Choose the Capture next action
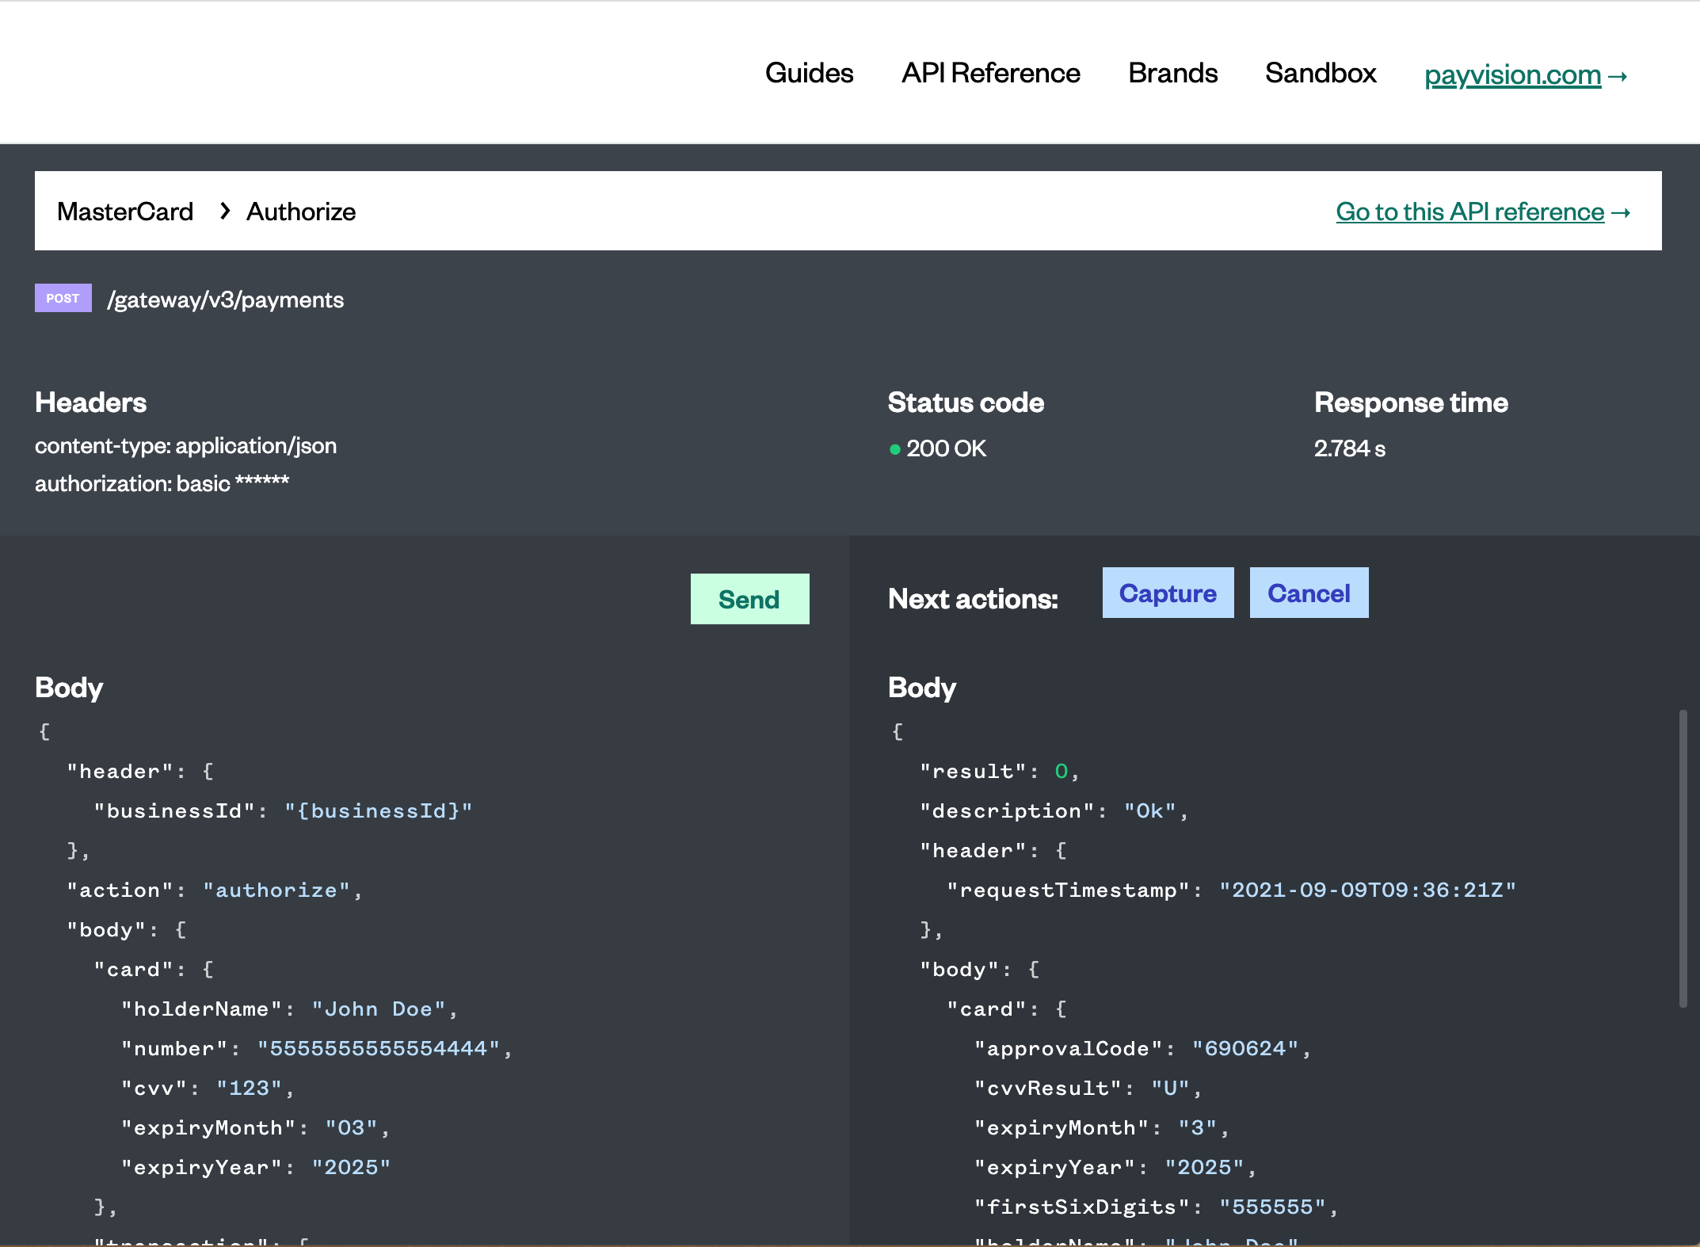 [1168, 593]
